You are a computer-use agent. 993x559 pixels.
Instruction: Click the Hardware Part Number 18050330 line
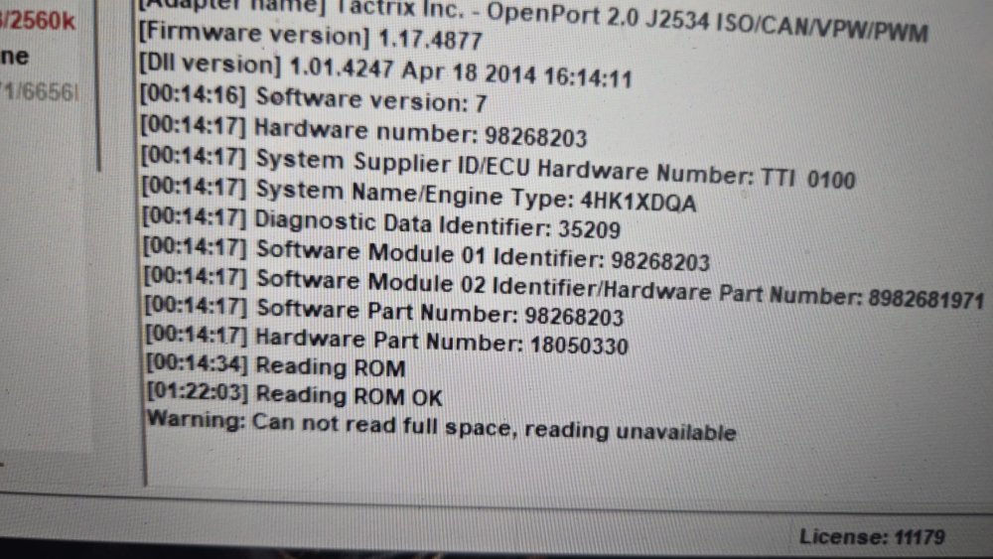coord(386,342)
